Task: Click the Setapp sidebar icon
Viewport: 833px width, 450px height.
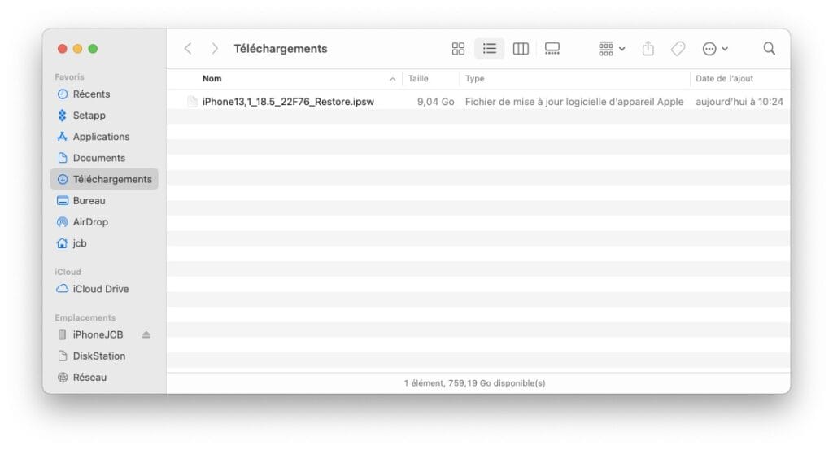Action: click(63, 116)
